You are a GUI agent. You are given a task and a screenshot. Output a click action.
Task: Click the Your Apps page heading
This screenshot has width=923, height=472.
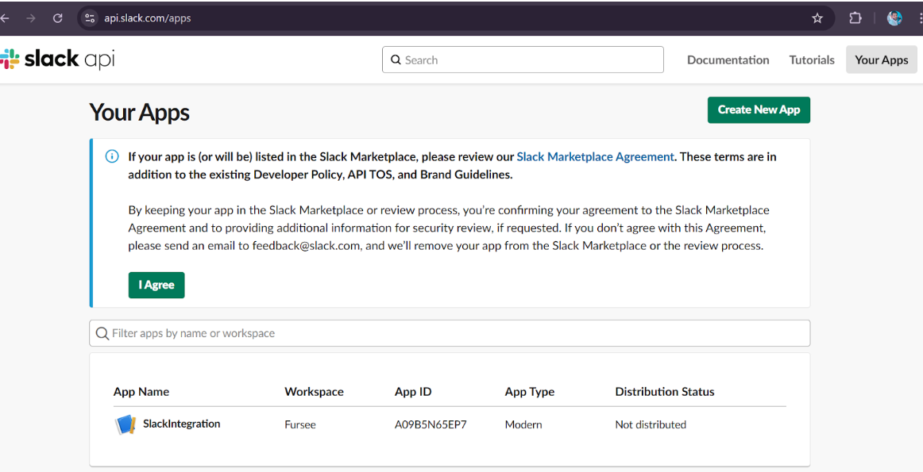140,113
